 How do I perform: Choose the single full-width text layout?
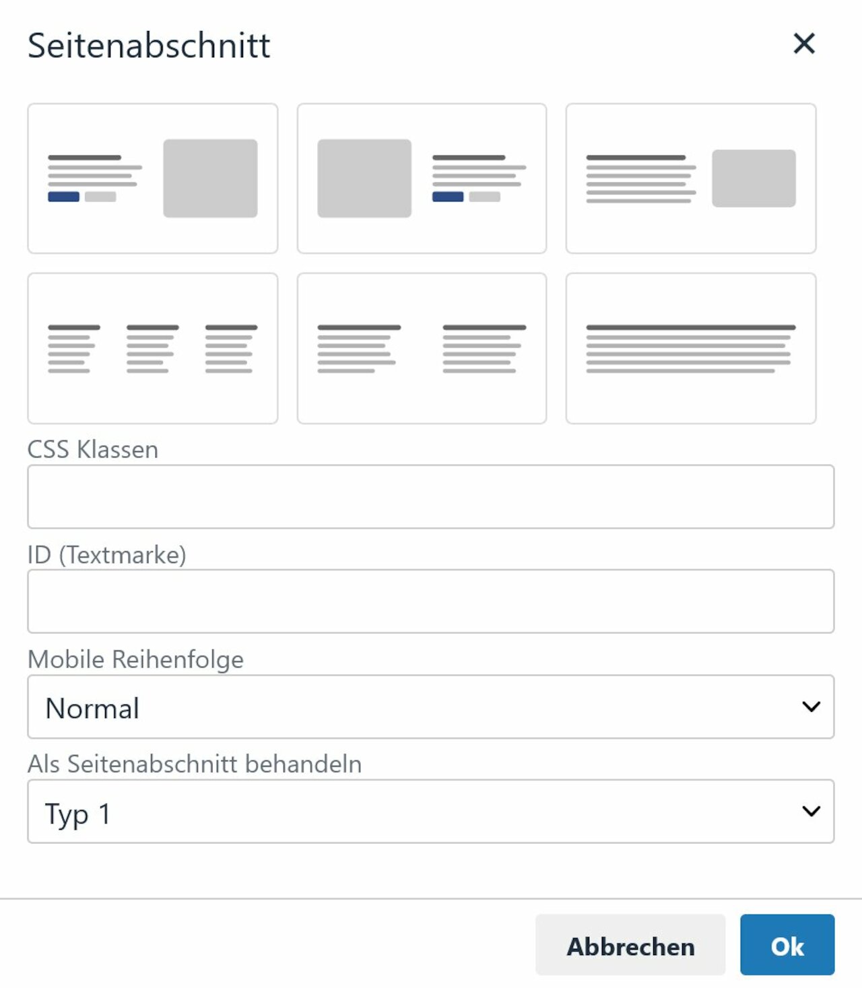pyautogui.click(x=691, y=348)
